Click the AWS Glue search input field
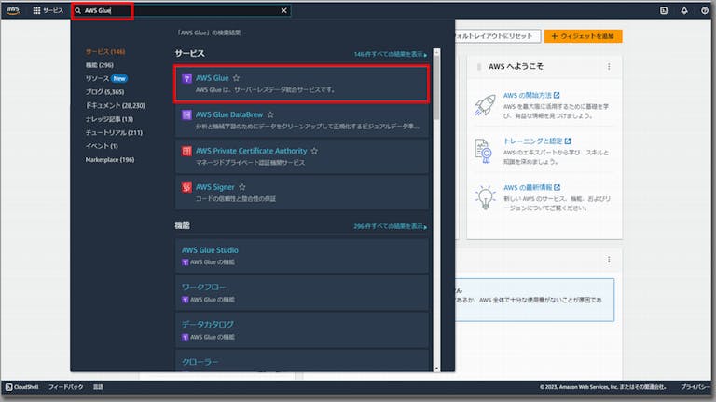 (180, 10)
